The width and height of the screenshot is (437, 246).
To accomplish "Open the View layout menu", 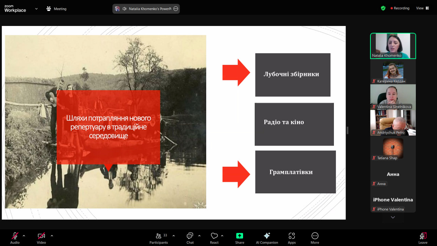I will click(422, 8).
